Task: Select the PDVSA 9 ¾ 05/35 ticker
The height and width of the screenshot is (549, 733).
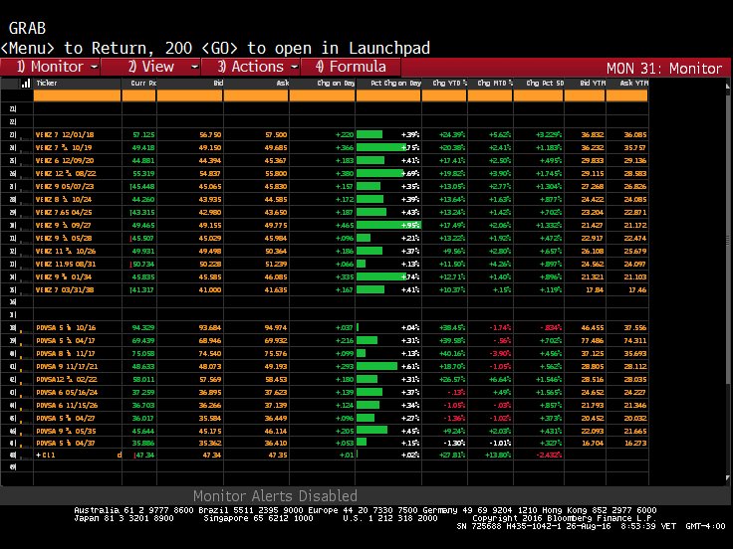Action: pyautogui.click(x=66, y=432)
